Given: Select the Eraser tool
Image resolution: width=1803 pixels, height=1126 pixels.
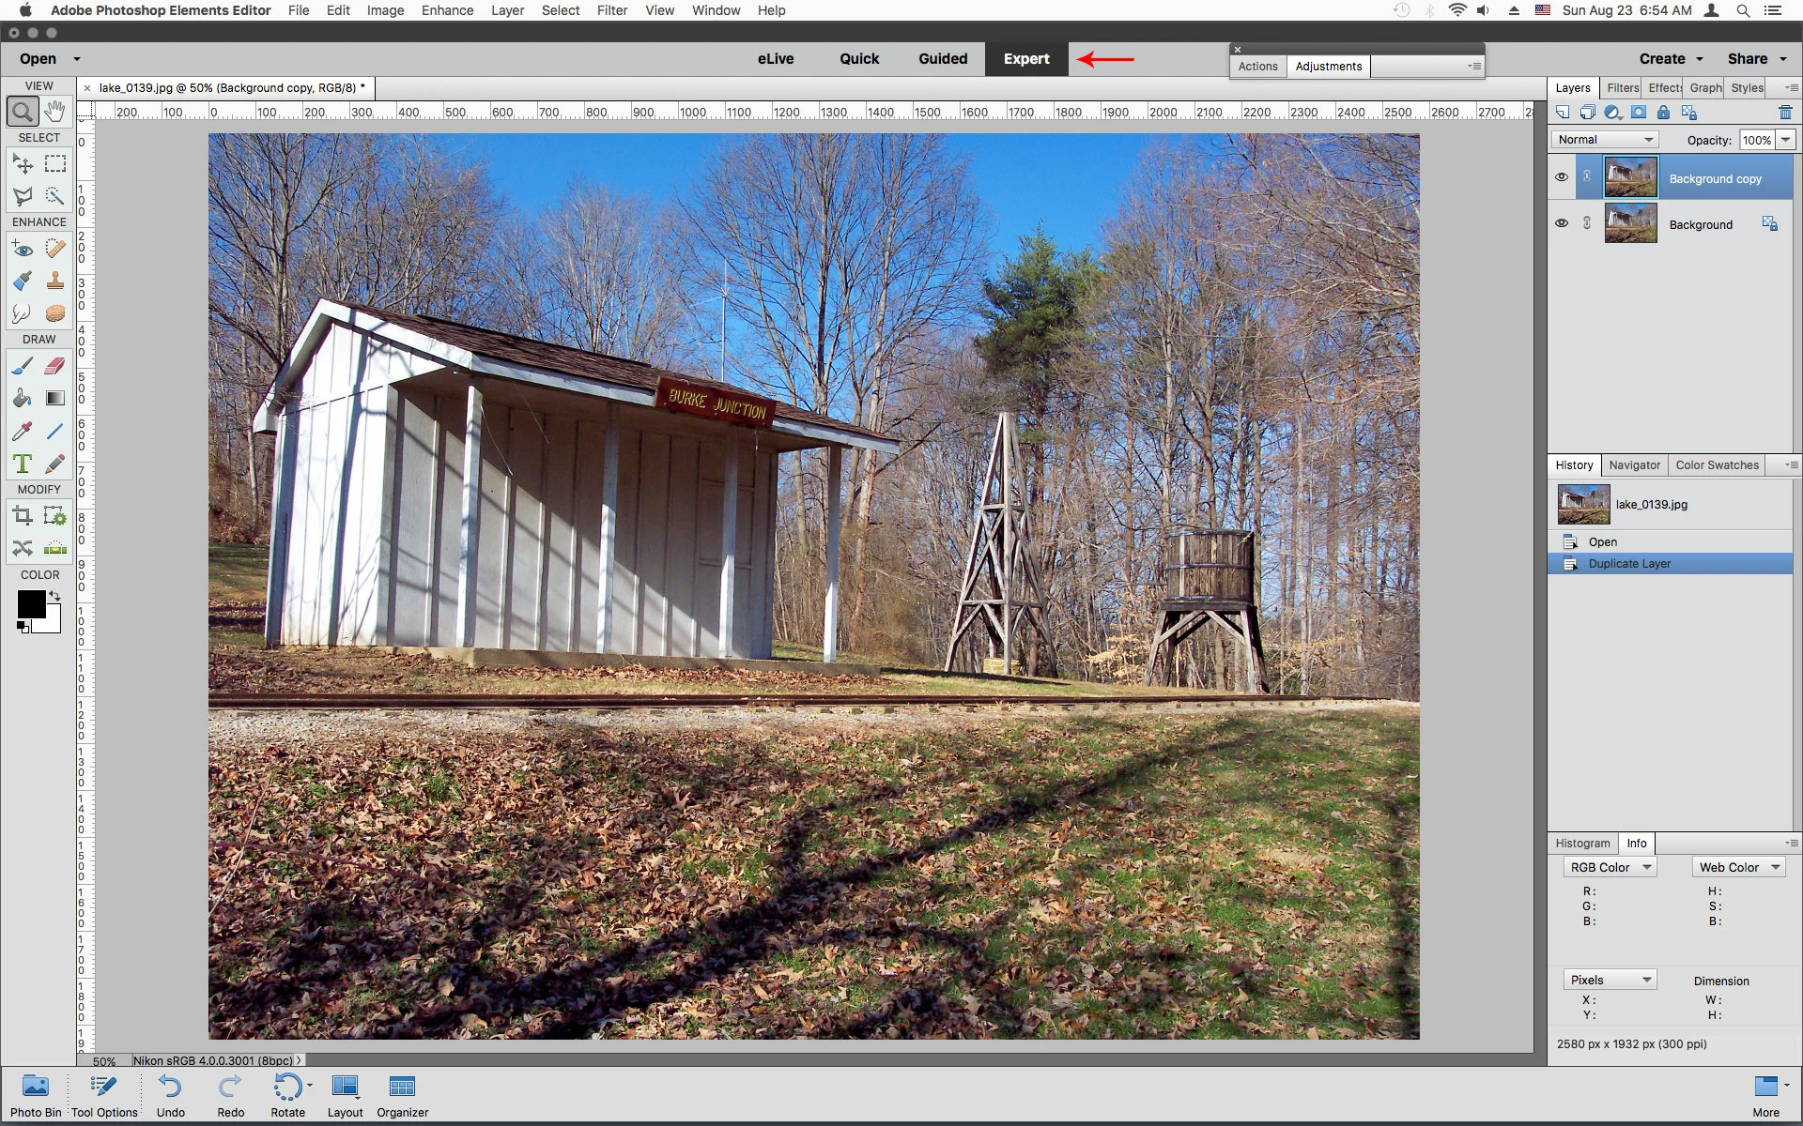Looking at the screenshot, I should 55,366.
